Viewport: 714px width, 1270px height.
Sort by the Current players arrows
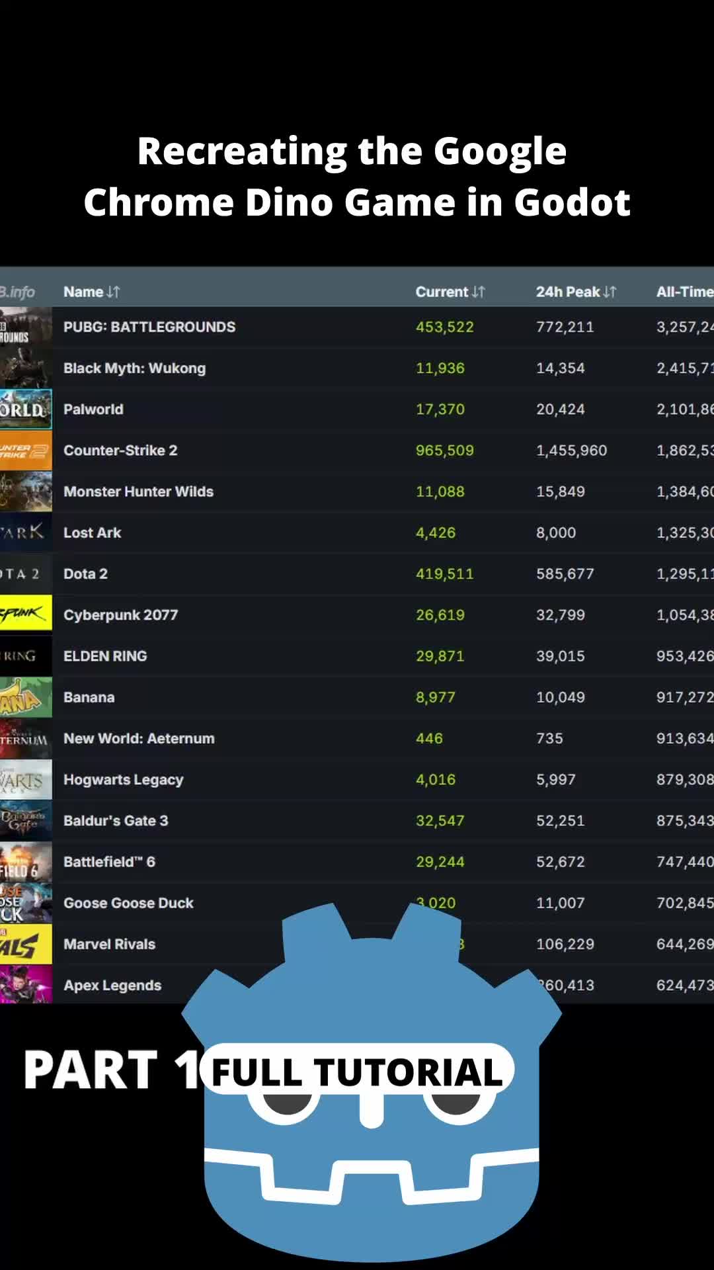[x=478, y=292]
